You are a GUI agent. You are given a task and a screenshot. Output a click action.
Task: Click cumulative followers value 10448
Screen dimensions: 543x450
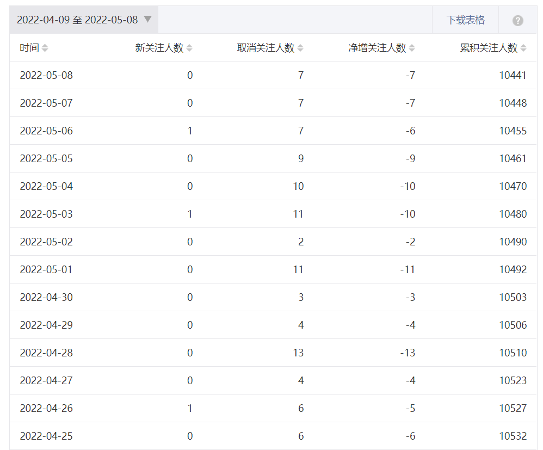(x=513, y=103)
